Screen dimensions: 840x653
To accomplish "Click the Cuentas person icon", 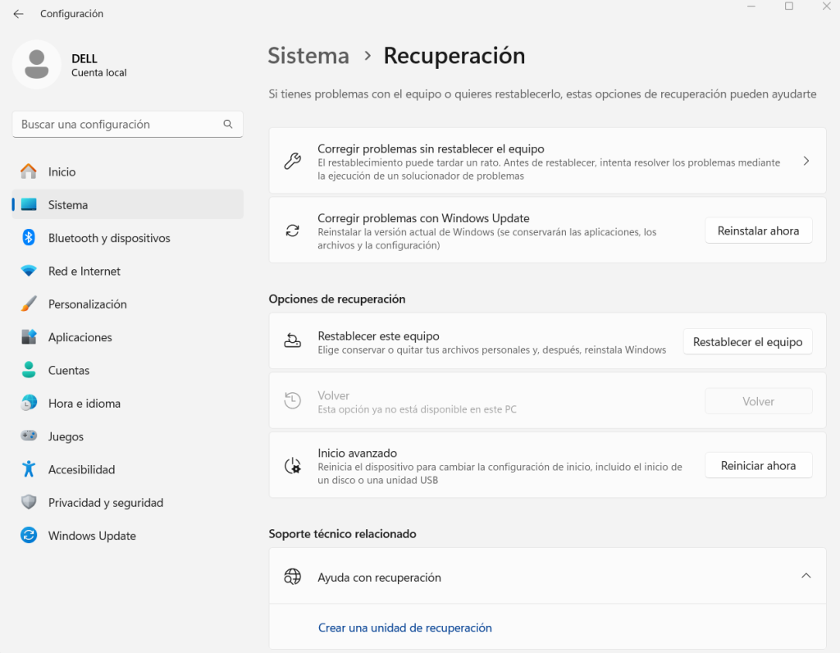I will pos(29,370).
